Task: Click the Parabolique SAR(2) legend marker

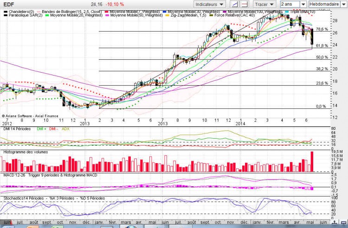Action: [6, 15]
